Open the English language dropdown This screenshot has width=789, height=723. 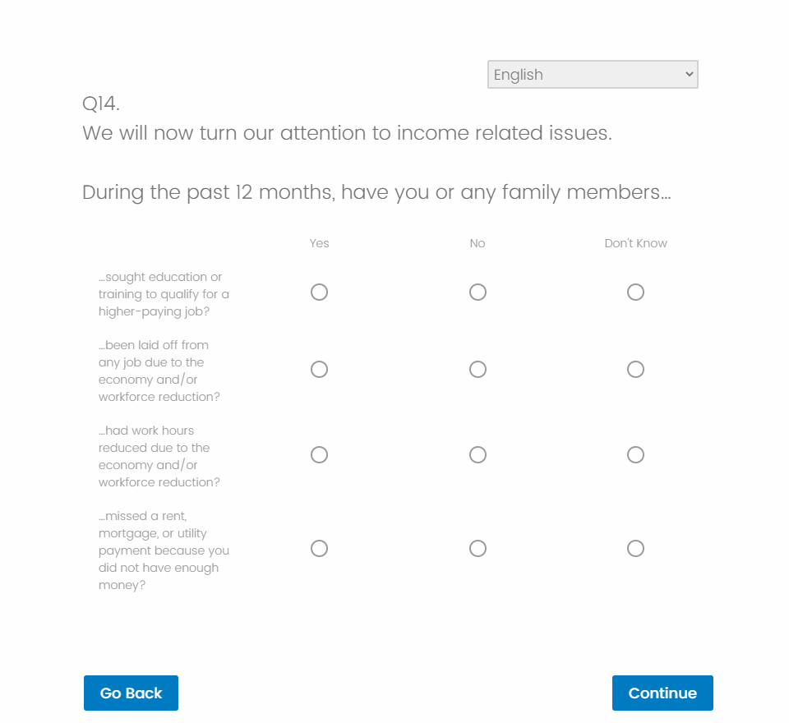coord(593,75)
